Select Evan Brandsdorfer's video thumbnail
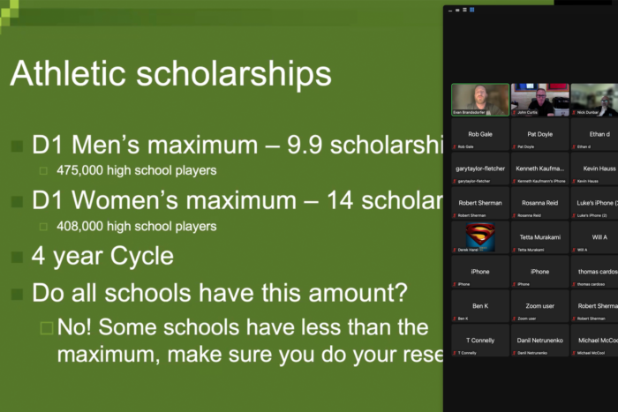618x412 pixels. (x=480, y=100)
